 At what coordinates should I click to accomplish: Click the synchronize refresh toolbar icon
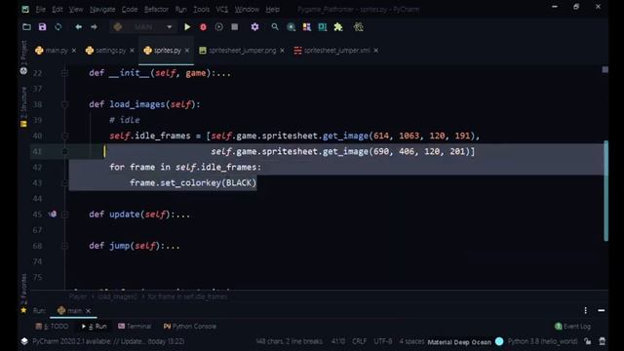[58, 27]
